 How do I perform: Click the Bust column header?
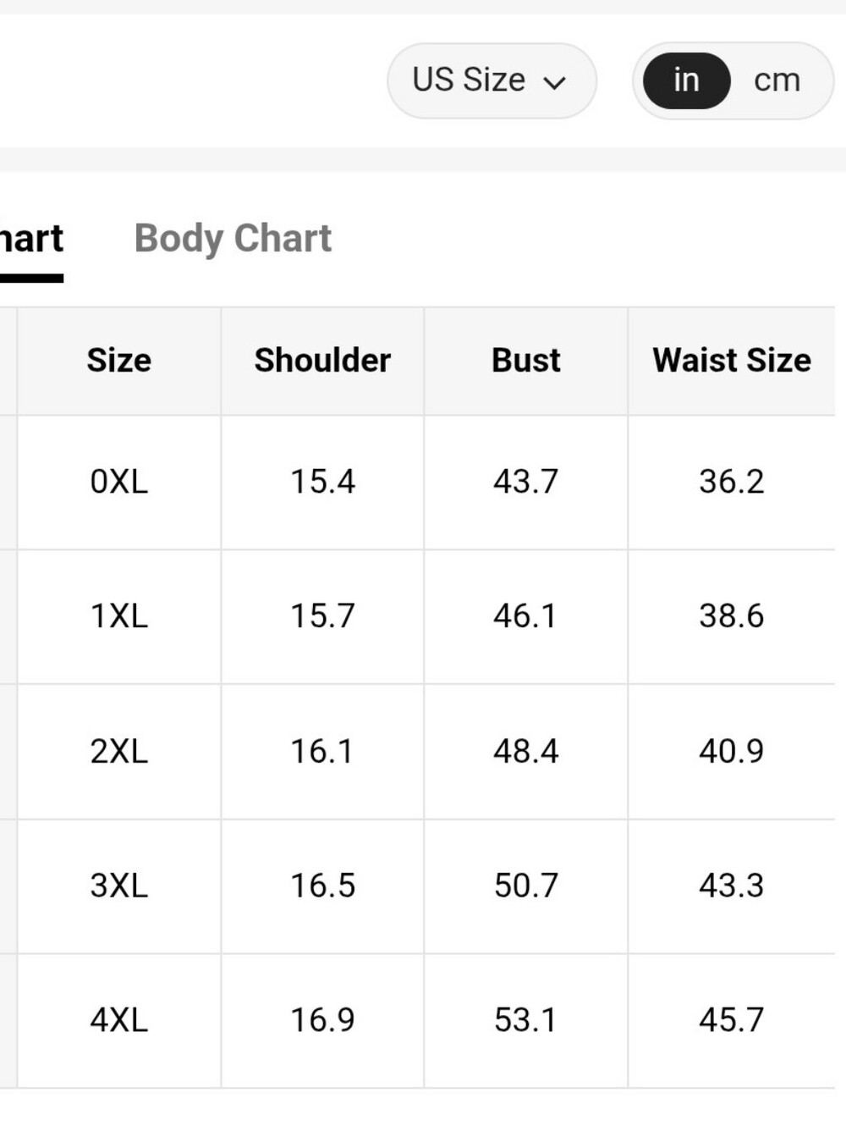pyautogui.click(x=525, y=361)
